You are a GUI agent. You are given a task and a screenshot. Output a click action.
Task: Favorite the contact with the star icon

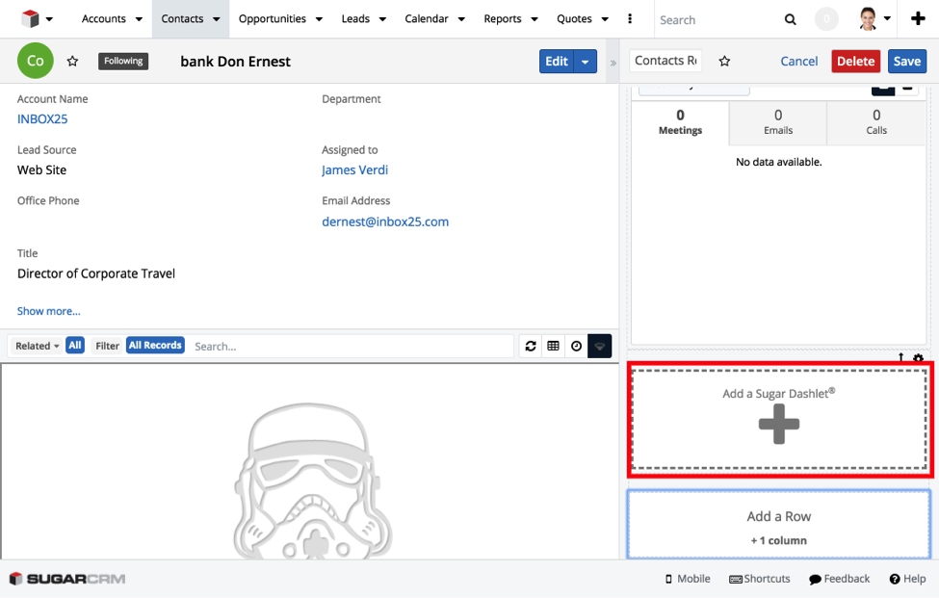point(72,61)
